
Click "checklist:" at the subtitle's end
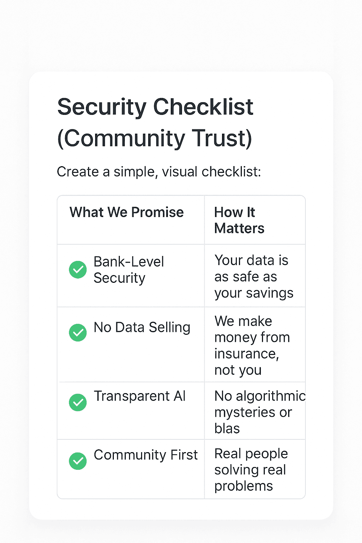click(231, 172)
